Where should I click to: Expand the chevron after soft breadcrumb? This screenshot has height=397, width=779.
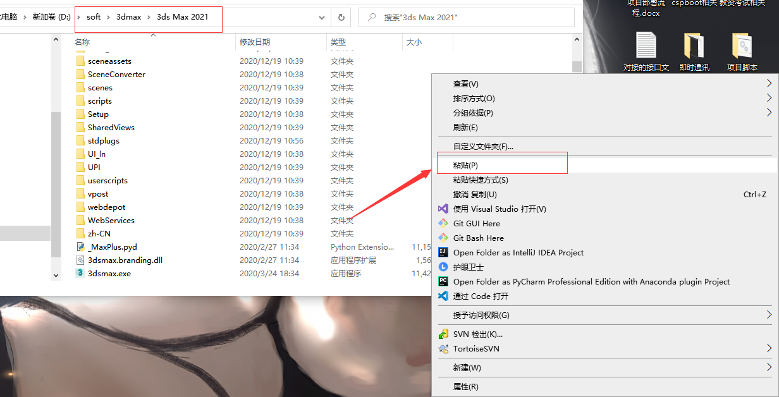coord(108,17)
